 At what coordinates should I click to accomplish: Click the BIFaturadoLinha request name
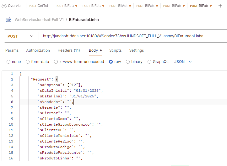click(84, 20)
